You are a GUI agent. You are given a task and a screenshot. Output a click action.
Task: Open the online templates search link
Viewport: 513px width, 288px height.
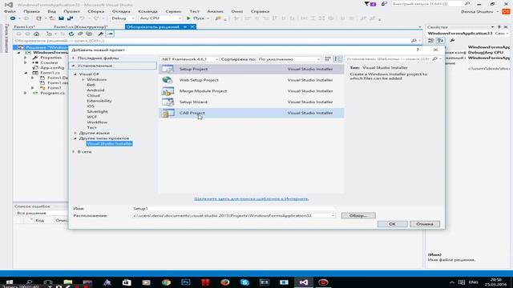(251, 198)
